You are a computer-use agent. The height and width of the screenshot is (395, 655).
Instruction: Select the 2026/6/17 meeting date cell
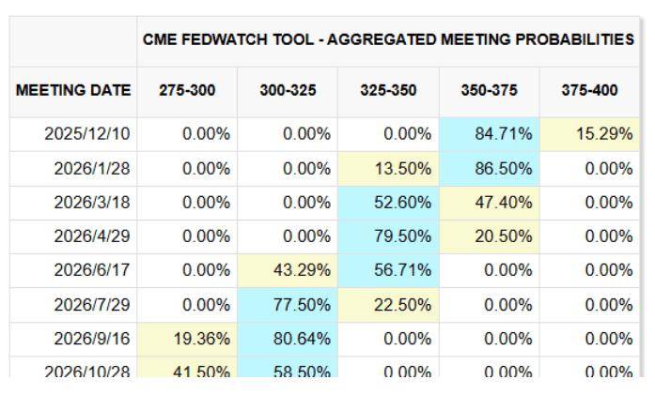[90, 271]
